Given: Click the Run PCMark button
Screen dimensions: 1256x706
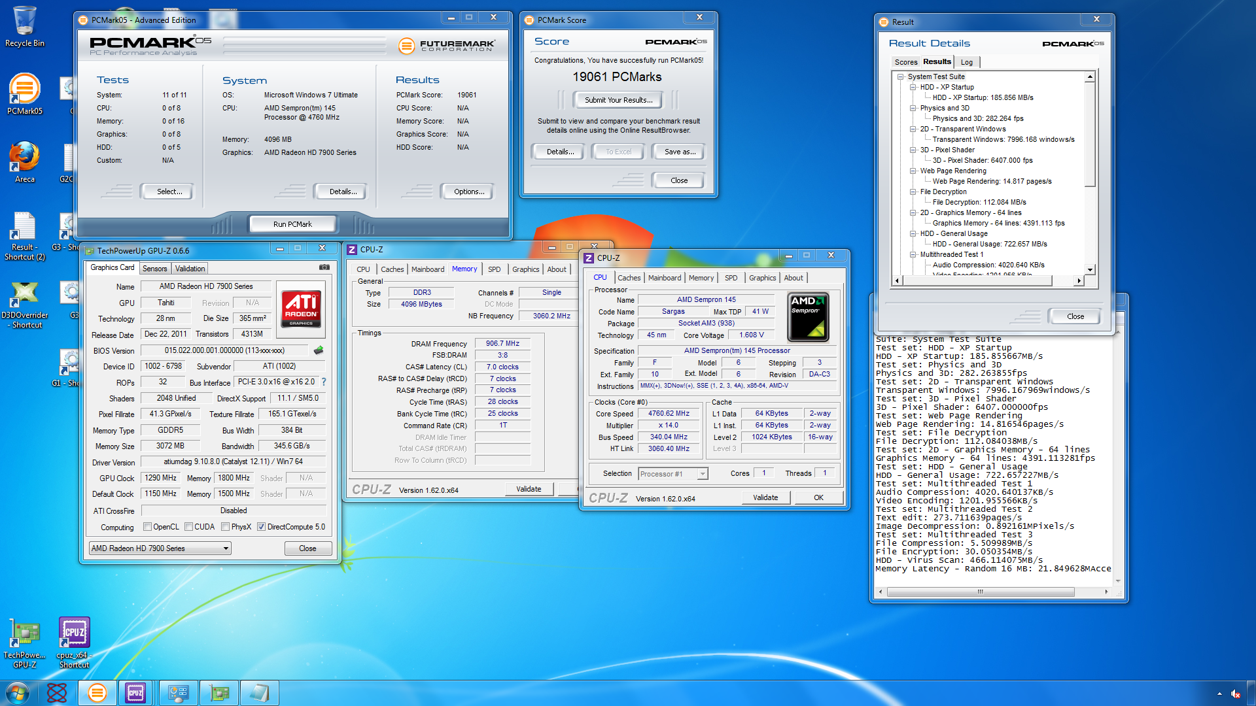Looking at the screenshot, I should point(292,224).
